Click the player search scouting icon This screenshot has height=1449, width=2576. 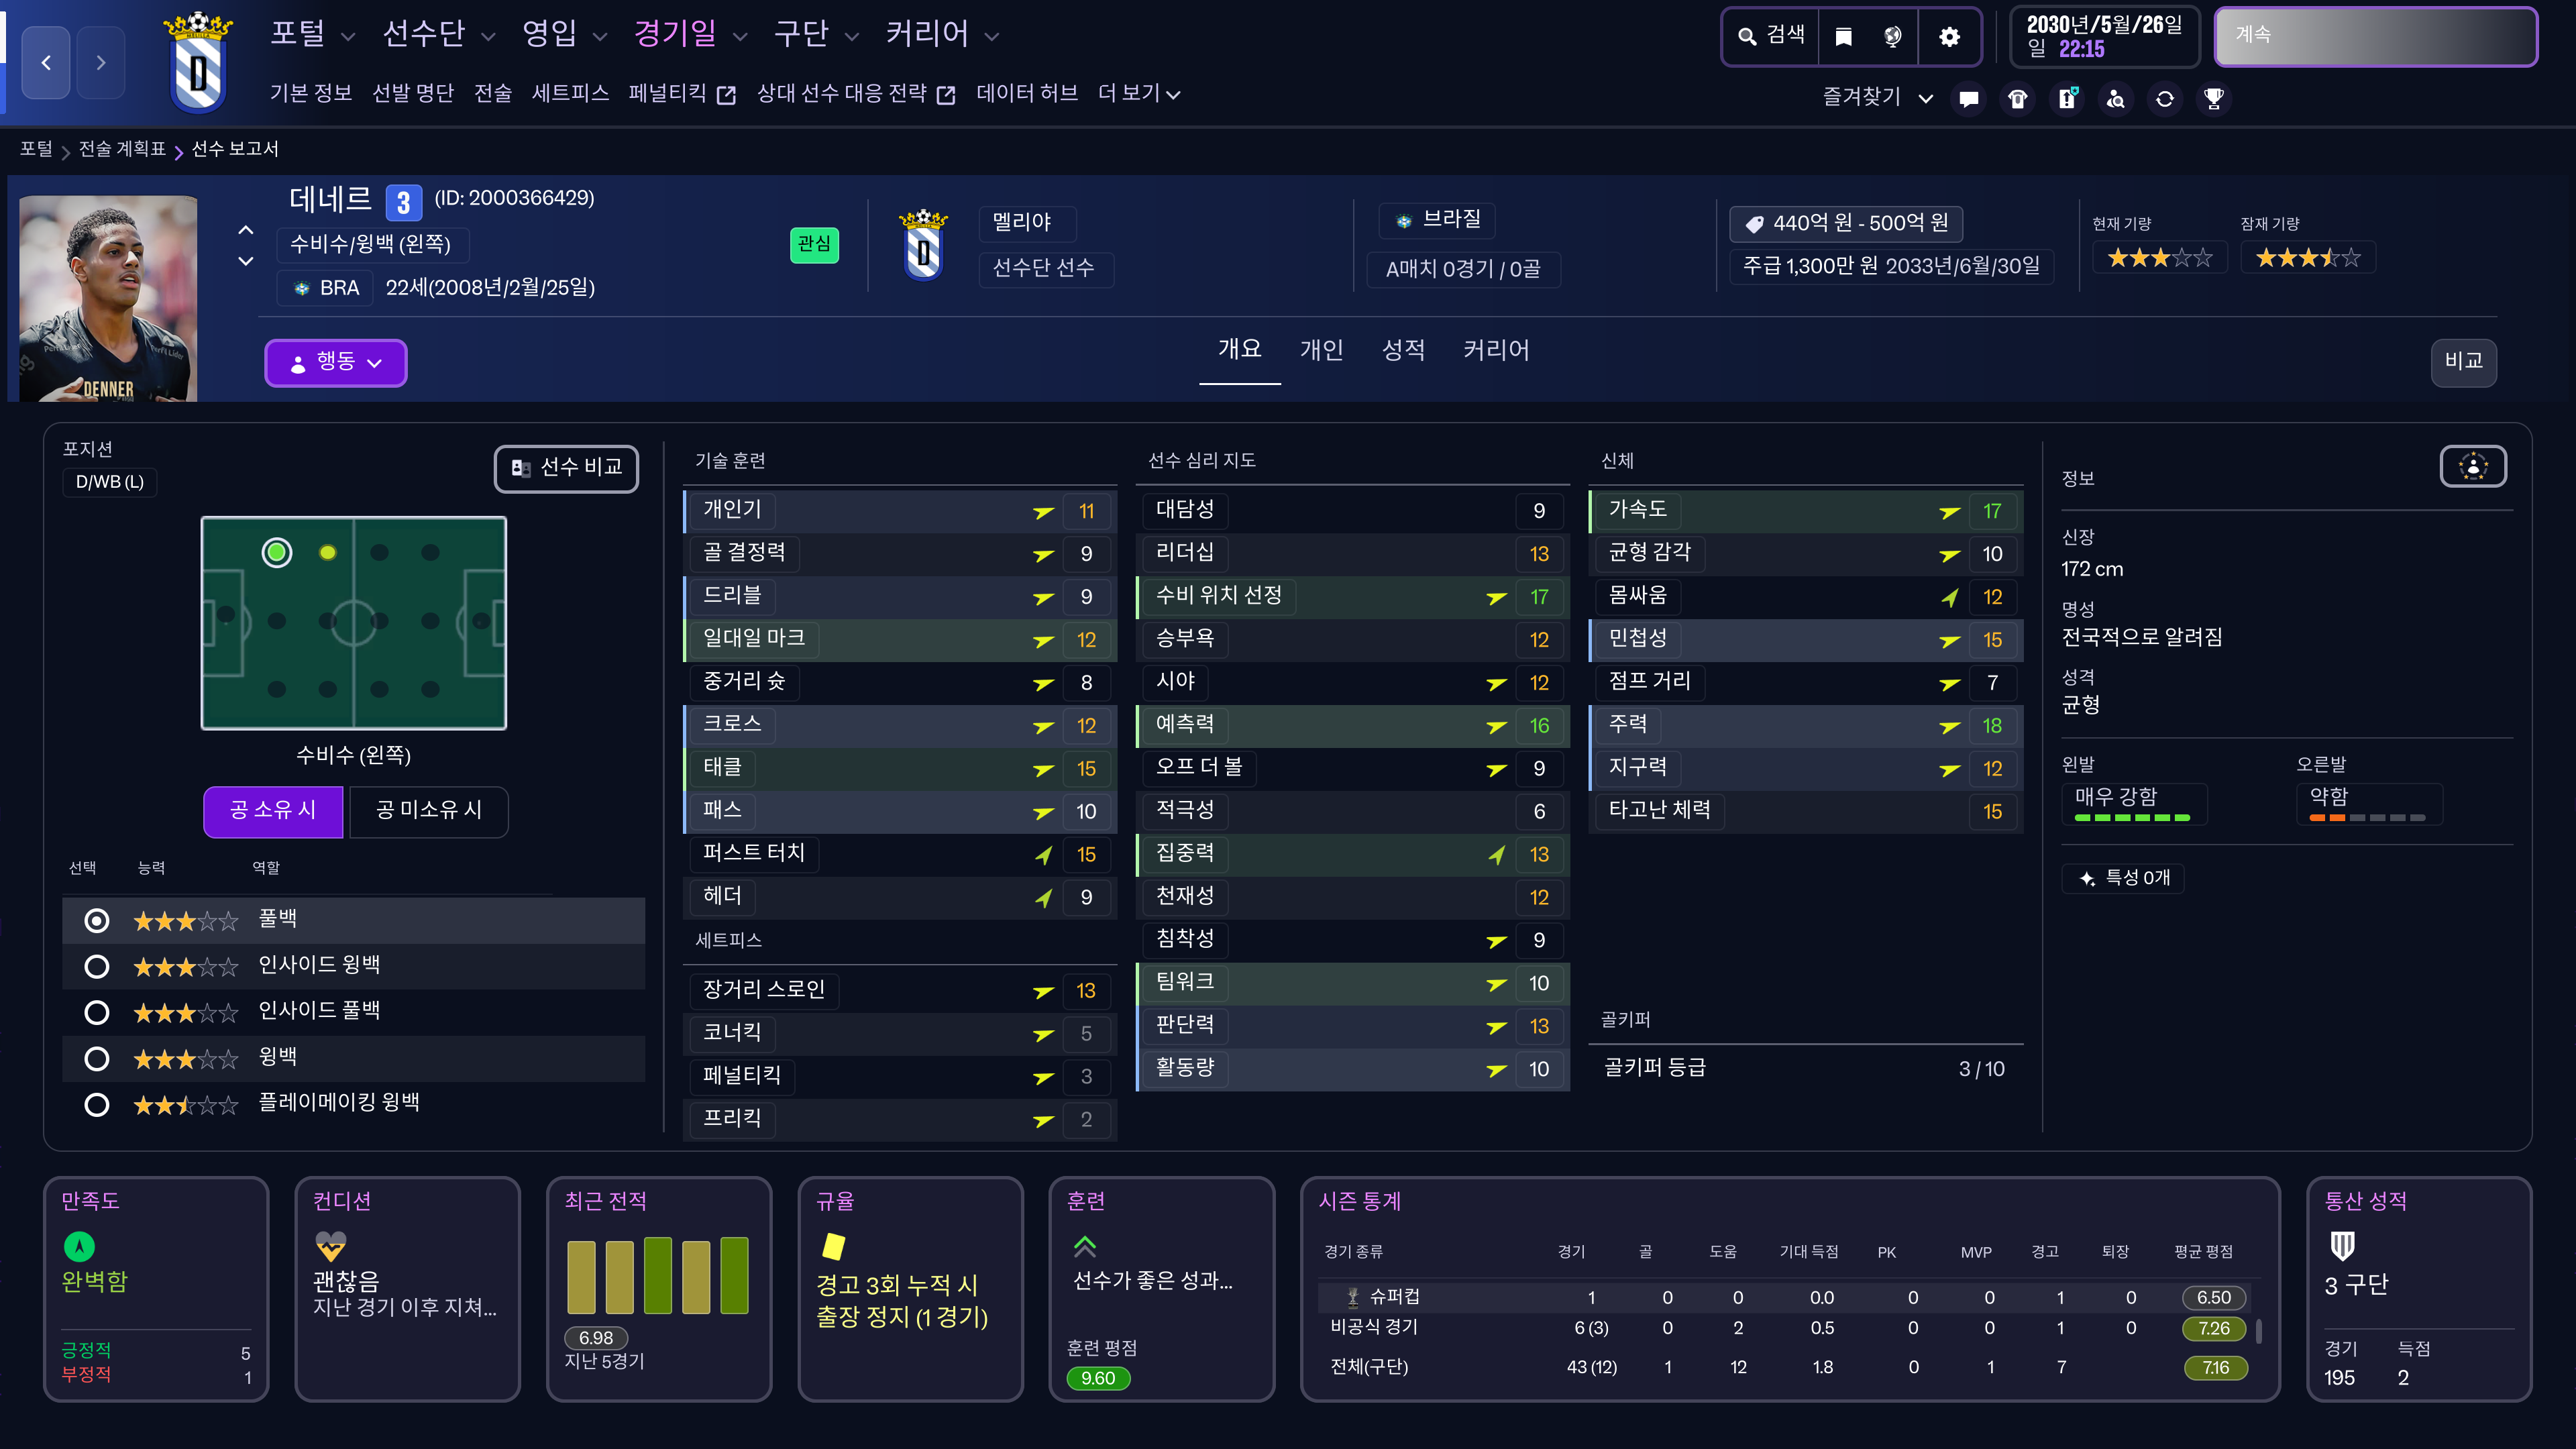[2116, 99]
